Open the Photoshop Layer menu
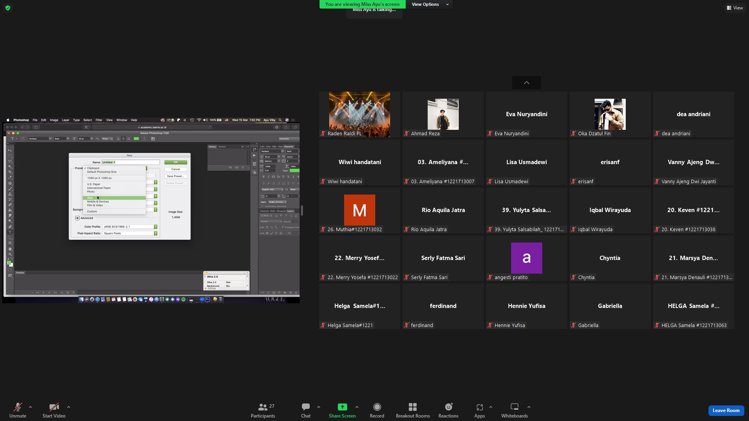The width and height of the screenshot is (749, 421). coord(66,120)
